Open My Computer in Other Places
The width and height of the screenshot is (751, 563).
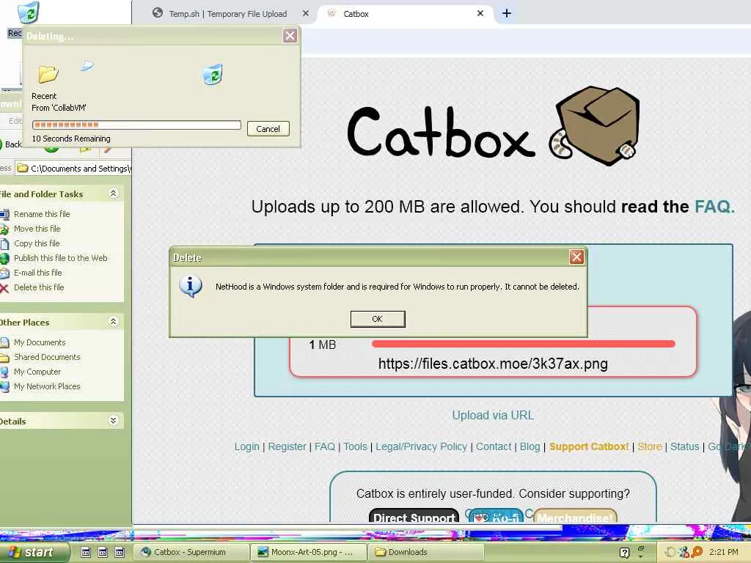click(37, 372)
